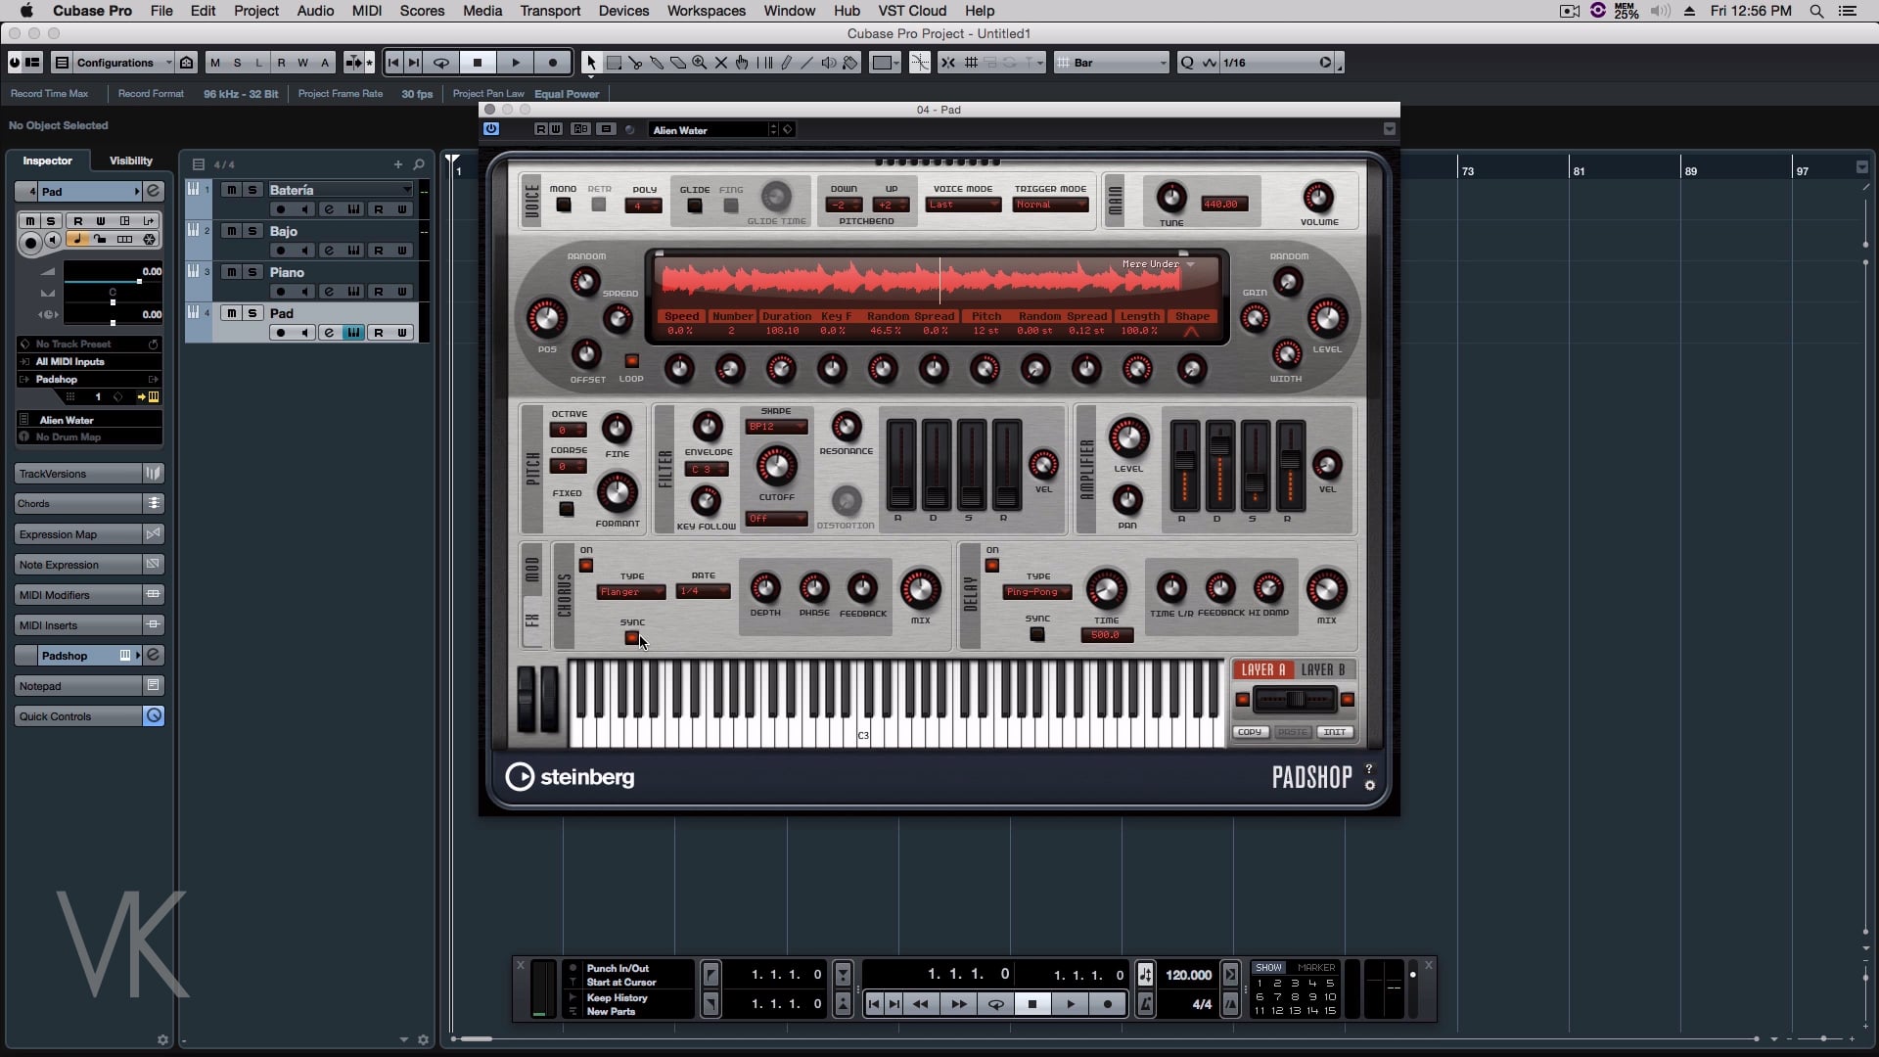Click the toolbar Record button

point(553,63)
